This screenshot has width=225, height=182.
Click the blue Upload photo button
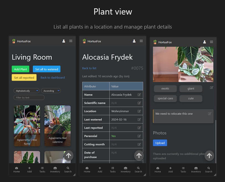click(160, 143)
